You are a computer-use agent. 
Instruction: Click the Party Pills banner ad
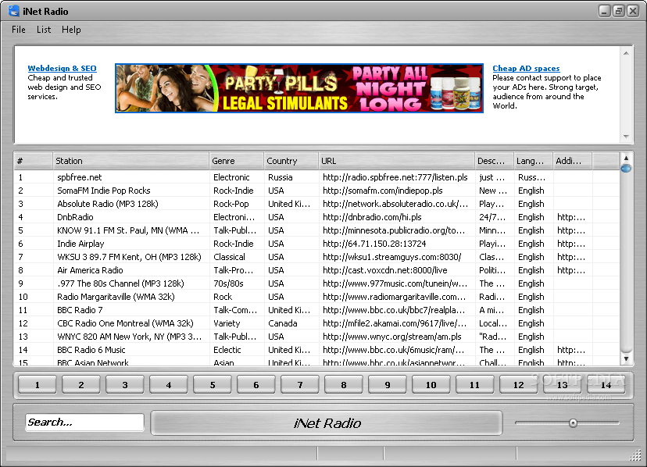299,88
